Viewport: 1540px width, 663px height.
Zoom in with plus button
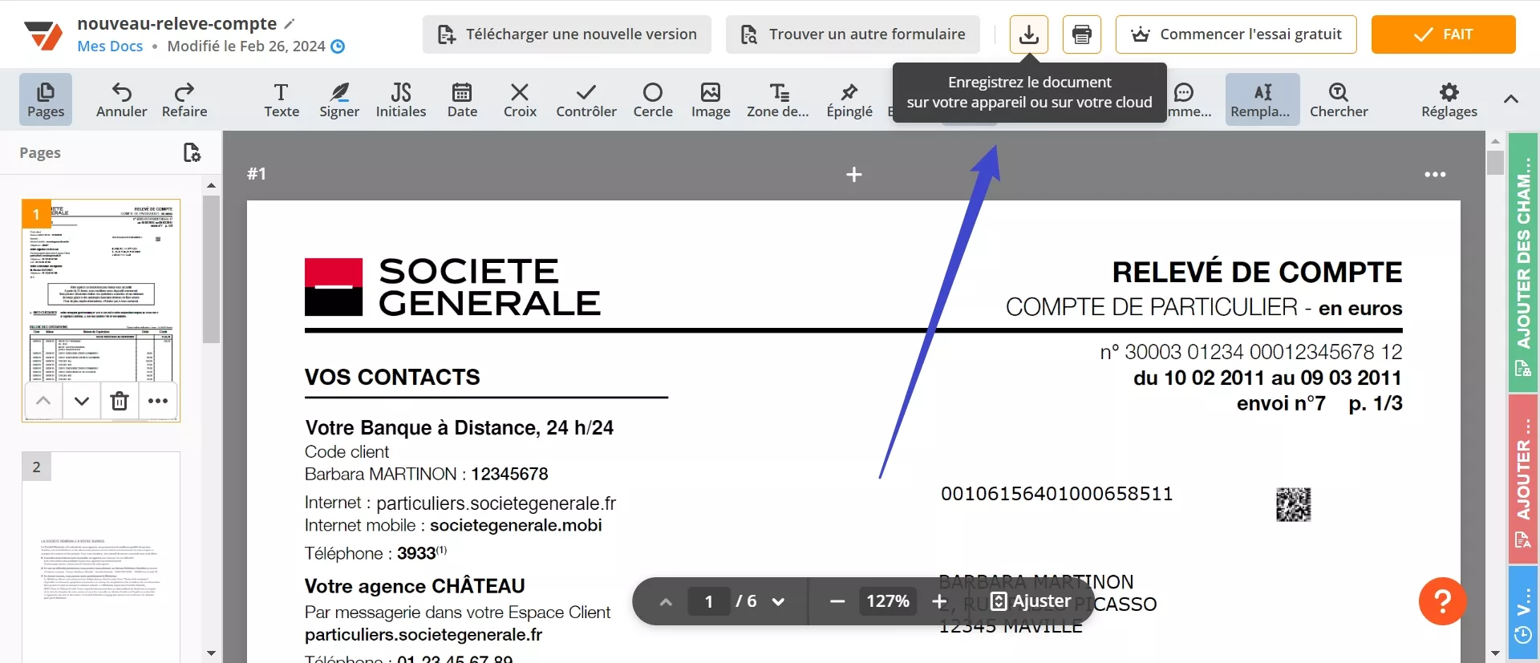pyautogui.click(x=940, y=601)
